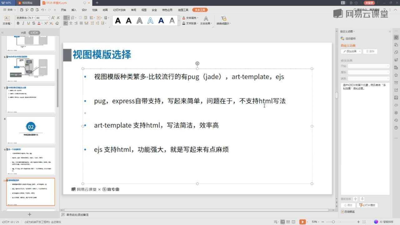This screenshot has width=400, height=225.
Task: Decrease font size with the smaller A
Action: pos(58,18)
